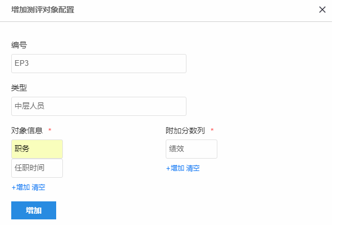Viewport: 337px width, 225px height.
Task: Click 清空 link under 对象信息
Action: click(x=38, y=187)
